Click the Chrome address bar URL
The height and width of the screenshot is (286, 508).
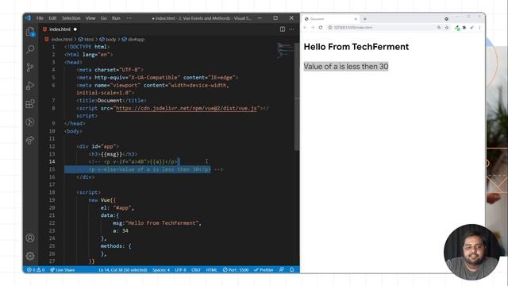click(x=353, y=28)
